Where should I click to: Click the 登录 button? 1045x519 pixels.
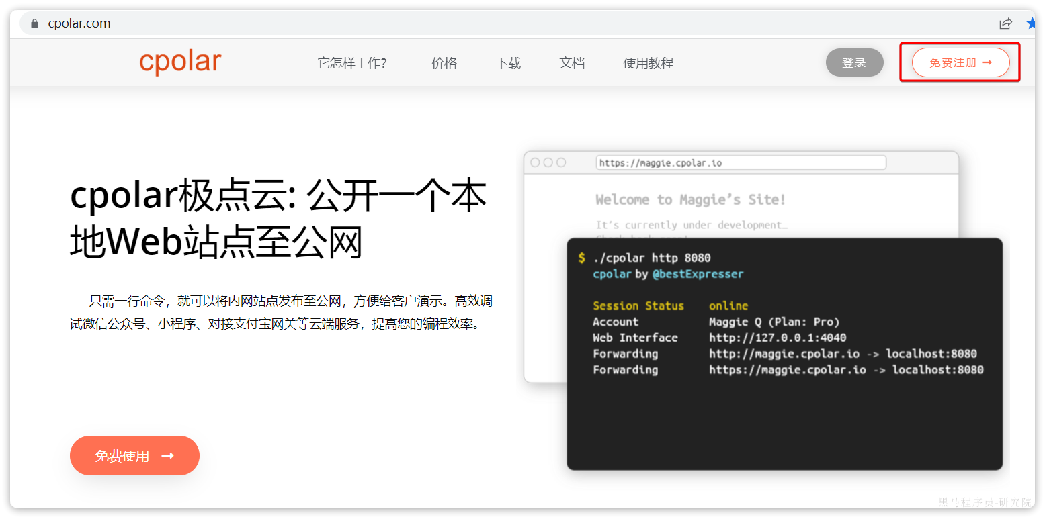click(854, 62)
